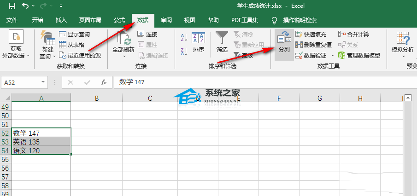Open the 模拟分析 what-if menu
The image size is (417, 196).
[403, 45]
